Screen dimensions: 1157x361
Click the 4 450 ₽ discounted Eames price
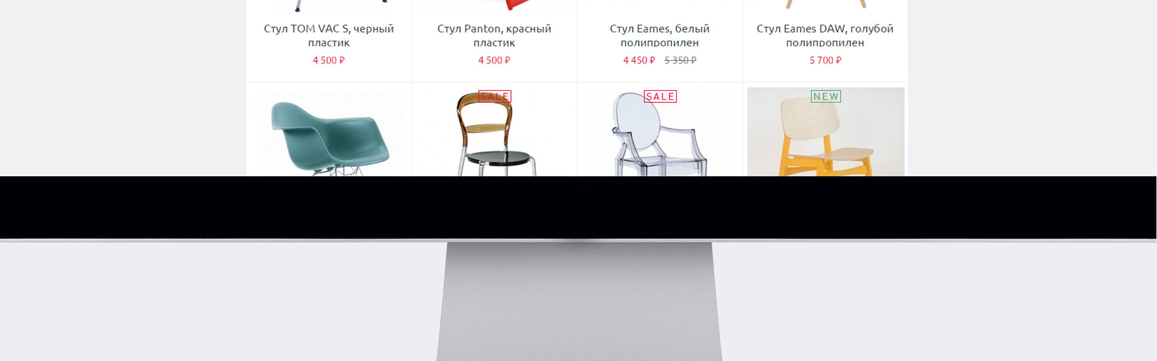tap(639, 60)
